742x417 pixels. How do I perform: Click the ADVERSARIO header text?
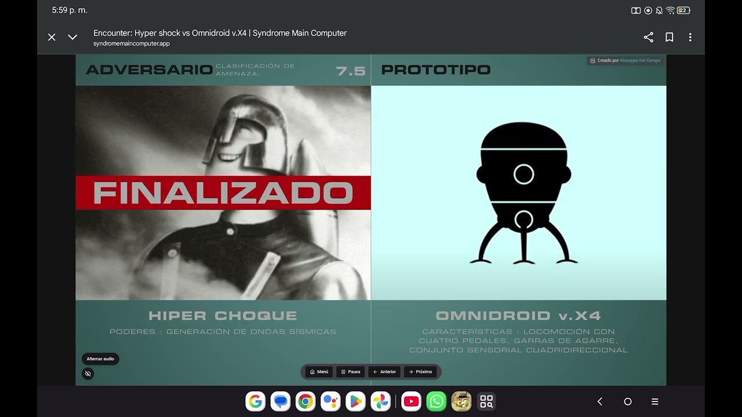150,70
